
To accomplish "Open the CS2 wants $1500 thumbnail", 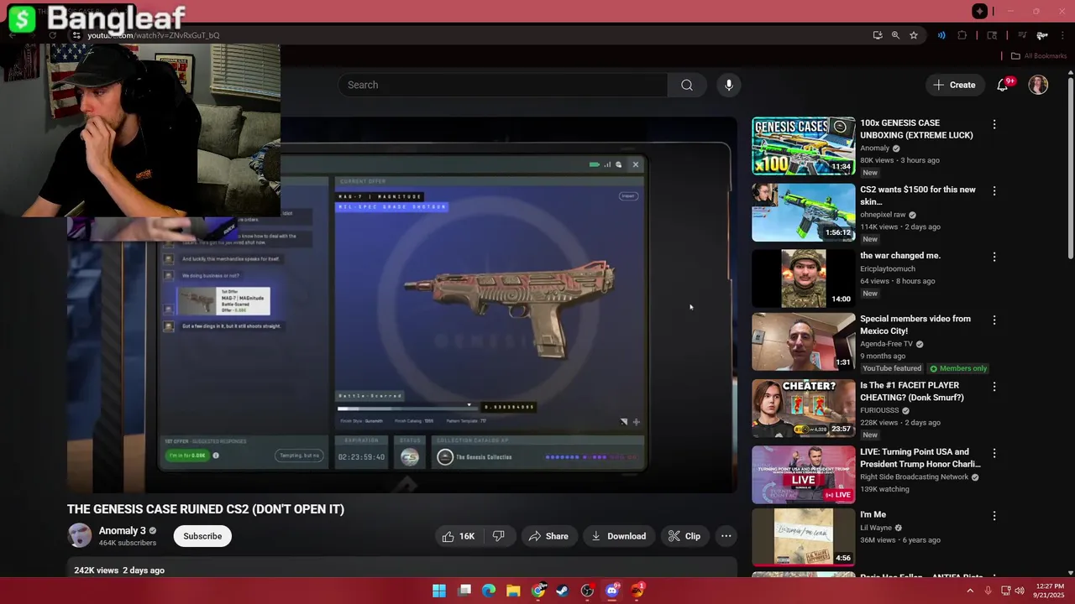I will click(x=803, y=212).
